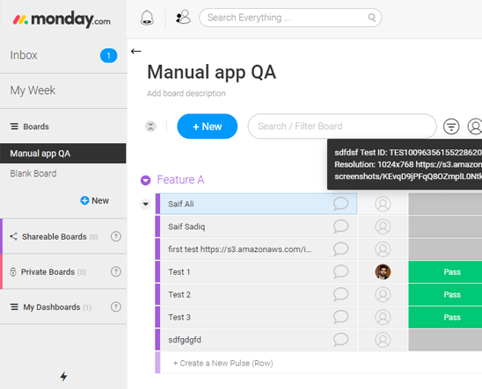Open the notifications bell icon
The width and height of the screenshot is (482, 389).
(x=147, y=18)
